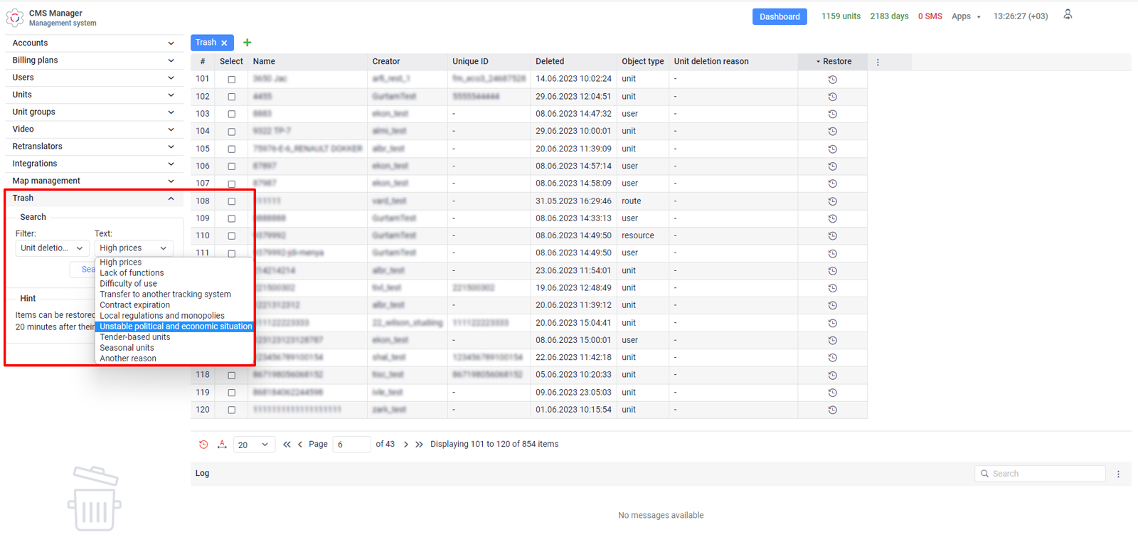The width and height of the screenshot is (1138, 552).
Task: Select the checkbox in row 110
Action: [231, 235]
